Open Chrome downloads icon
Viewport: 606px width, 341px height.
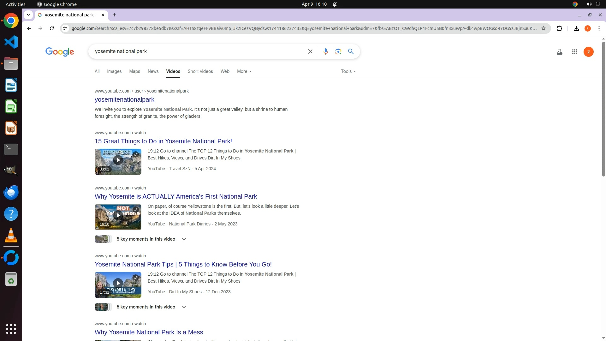(x=576, y=28)
